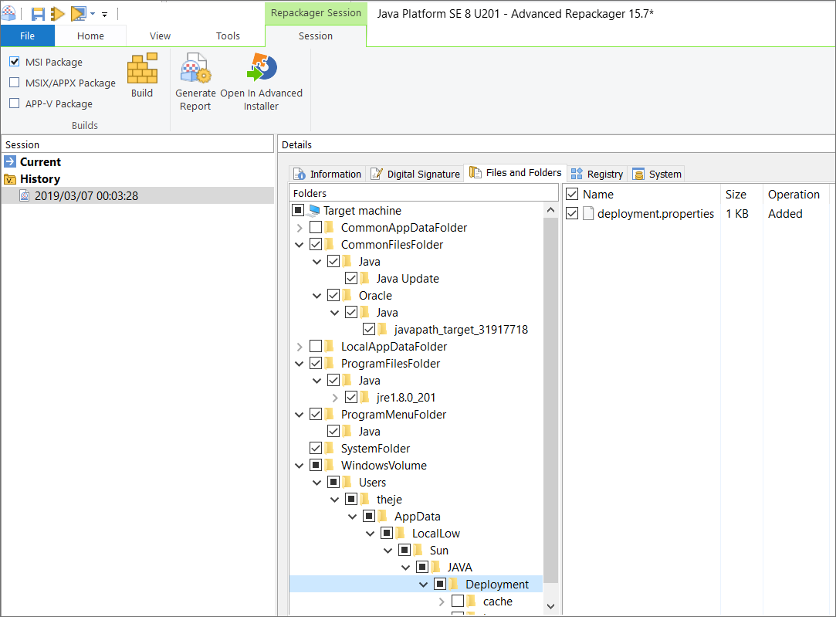836x617 pixels.
Task: Collapse the Deployment folder node
Action: click(424, 585)
